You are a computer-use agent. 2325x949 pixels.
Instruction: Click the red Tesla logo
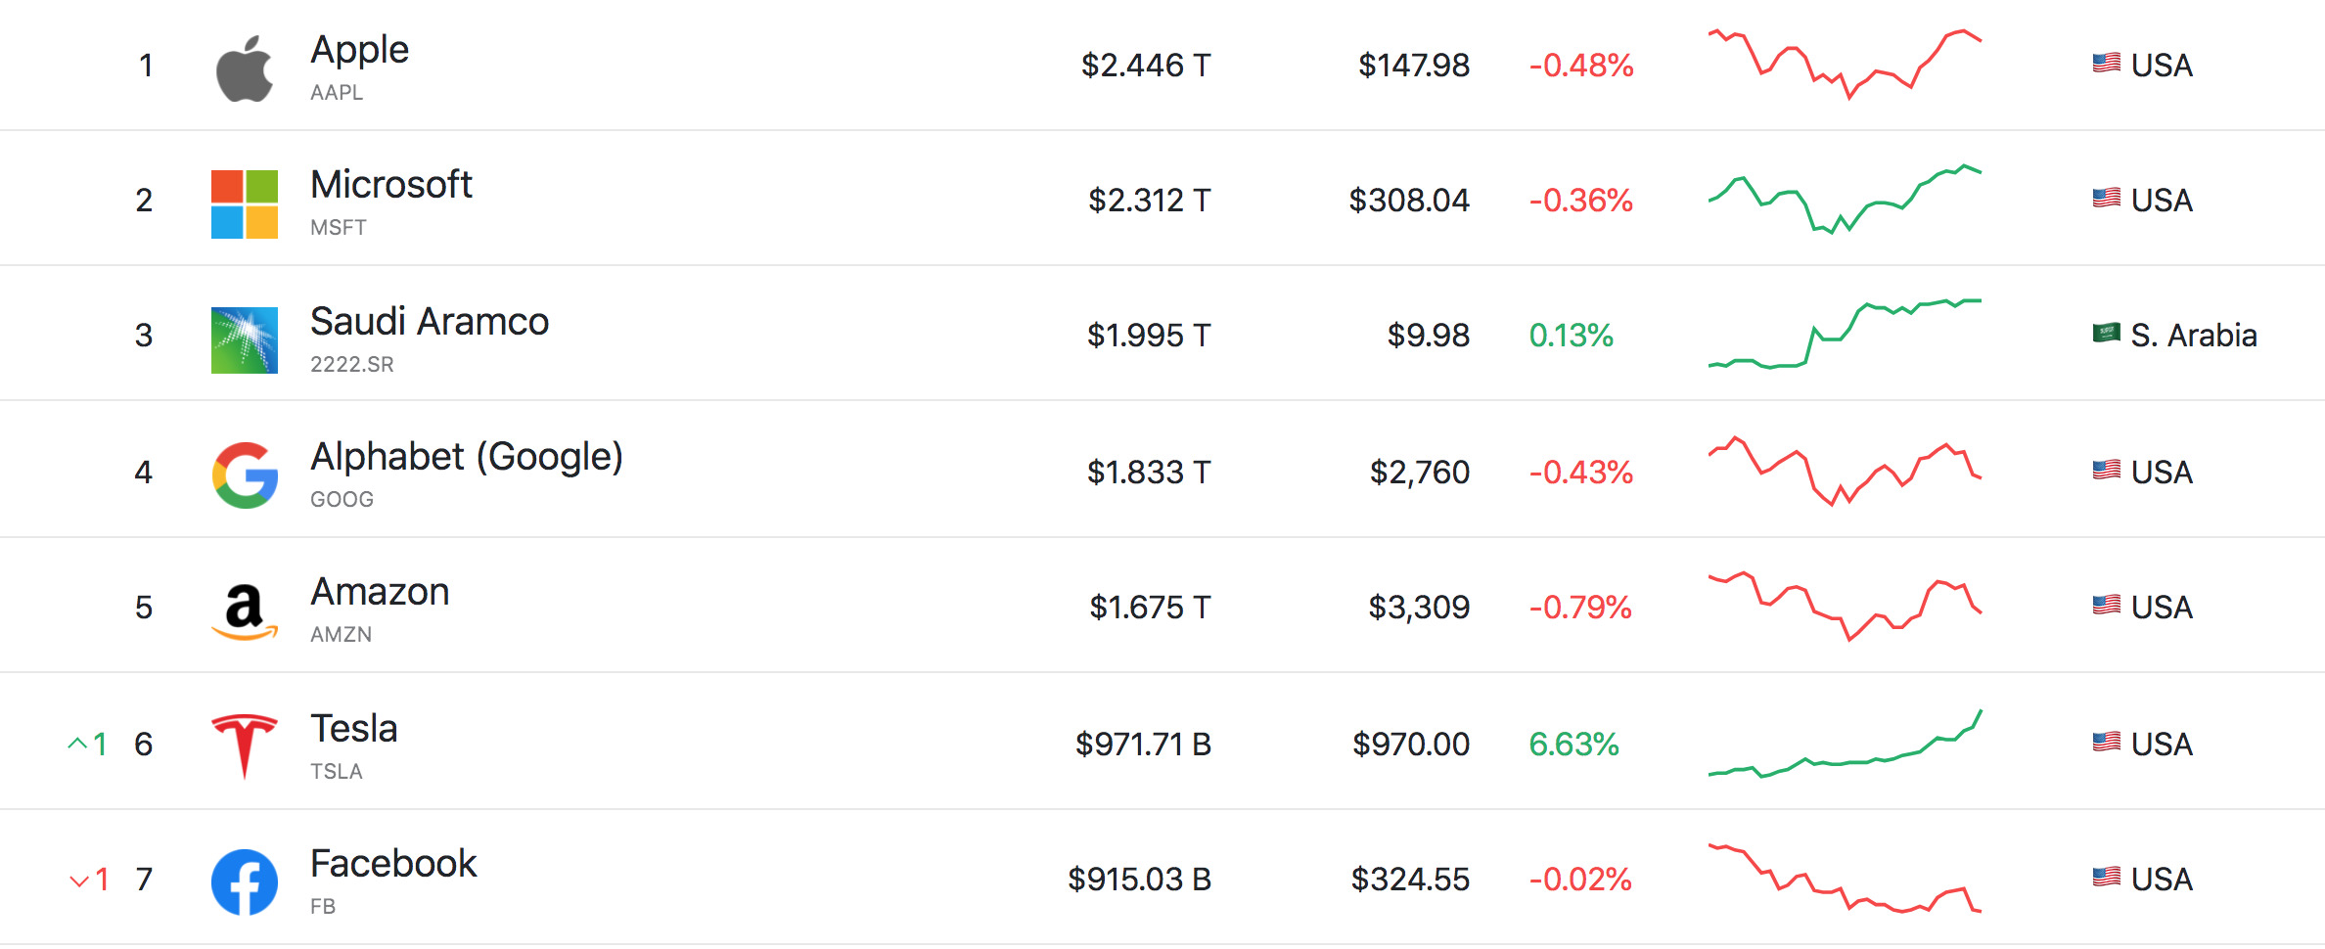(x=245, y=746)
